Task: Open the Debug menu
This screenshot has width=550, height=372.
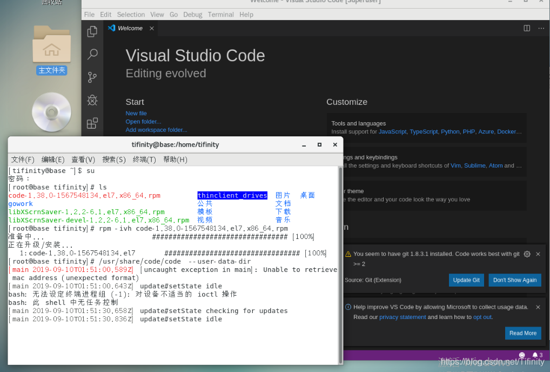Action: 192,15
